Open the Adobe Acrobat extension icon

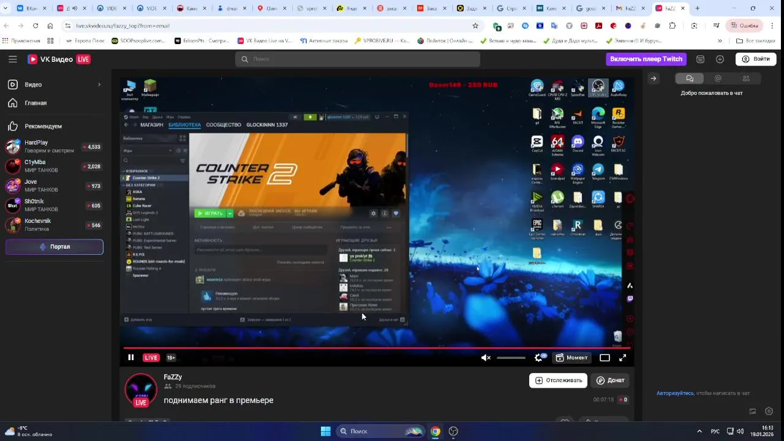pos(598,26)
